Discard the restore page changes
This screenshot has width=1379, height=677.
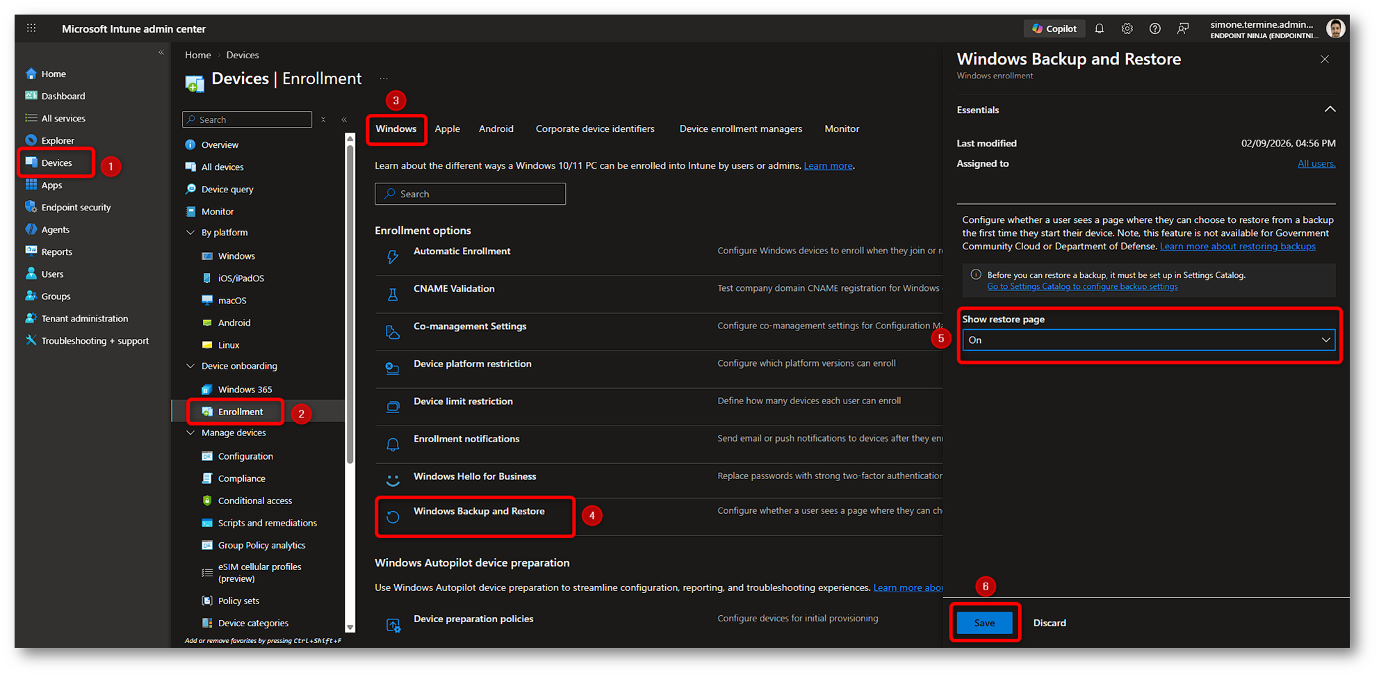[1050, 623]
